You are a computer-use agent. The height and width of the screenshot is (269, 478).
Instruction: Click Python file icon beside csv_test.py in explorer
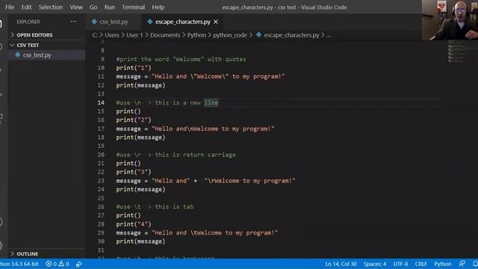[18, 55]
